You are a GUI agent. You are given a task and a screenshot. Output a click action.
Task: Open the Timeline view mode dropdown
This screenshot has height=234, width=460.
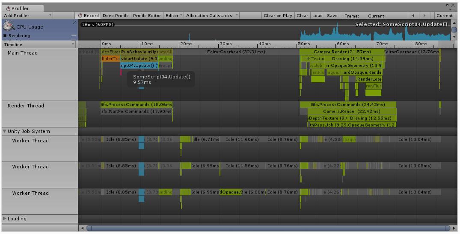click(x=39, y=44)
